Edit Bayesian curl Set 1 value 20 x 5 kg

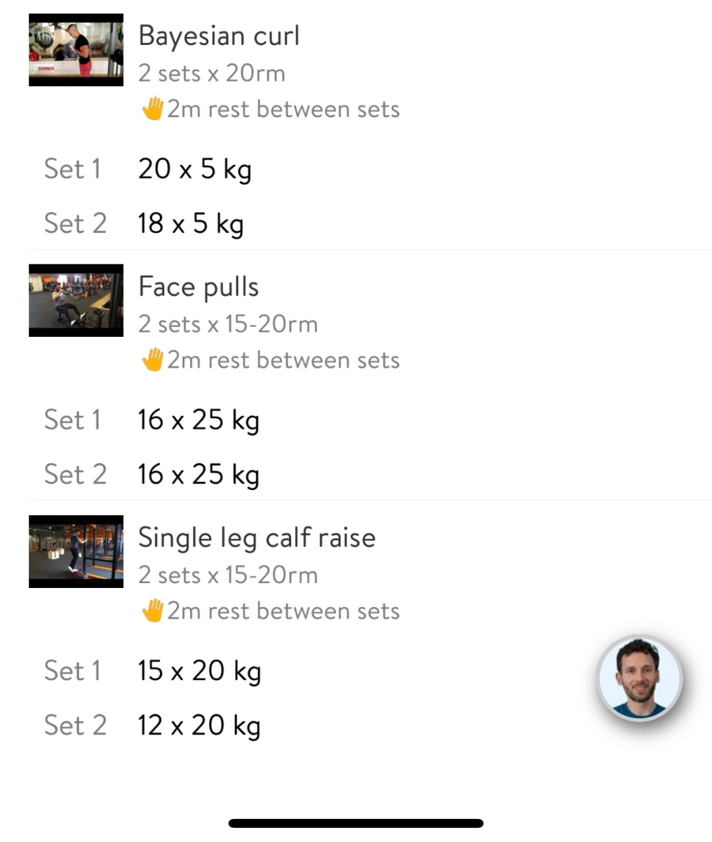click(x=194, y=169)
